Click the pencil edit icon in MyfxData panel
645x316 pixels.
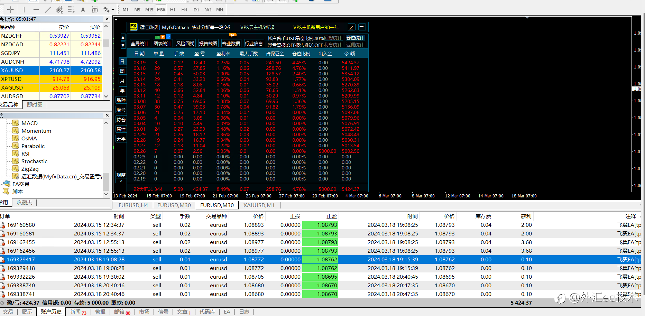click(x=351, y=27)
